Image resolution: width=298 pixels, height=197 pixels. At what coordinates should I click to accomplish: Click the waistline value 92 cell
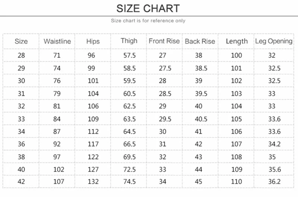pos(57,144)
